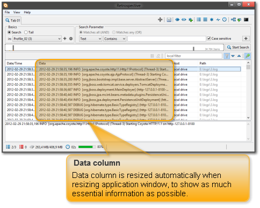This screenshot has width=260, height=208.
Task: Click the clock icon in status bar
Action: pyautogui.click(x=68, y=147)
